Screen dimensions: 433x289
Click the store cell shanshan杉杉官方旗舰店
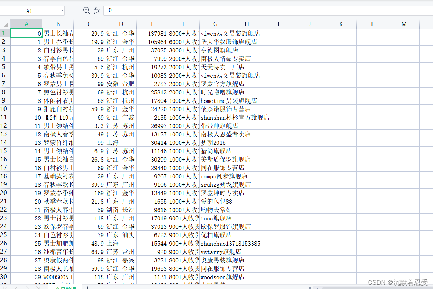(x=235, y=117)
